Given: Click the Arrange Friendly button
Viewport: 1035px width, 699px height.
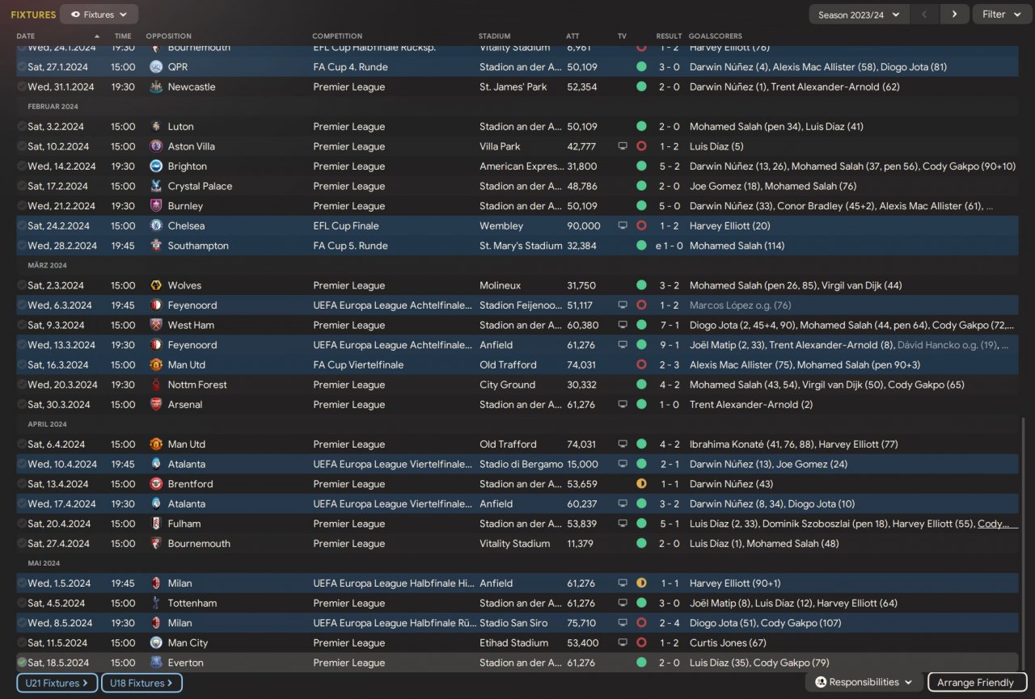Looking at the screenshot, I should 978,683.
